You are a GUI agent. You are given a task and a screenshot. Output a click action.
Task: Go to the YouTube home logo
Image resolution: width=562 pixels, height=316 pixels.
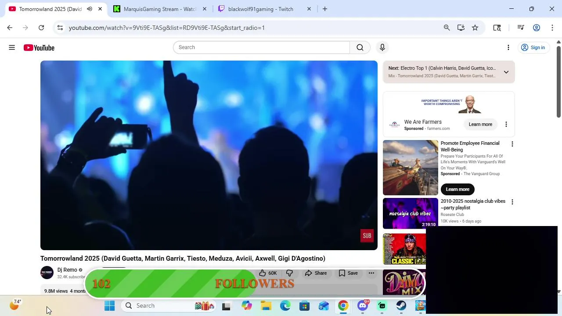pyautogui.click(x=39, y=47)
